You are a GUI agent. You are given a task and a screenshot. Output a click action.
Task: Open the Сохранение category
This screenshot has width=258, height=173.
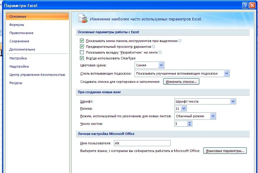[x=37, y=41]
